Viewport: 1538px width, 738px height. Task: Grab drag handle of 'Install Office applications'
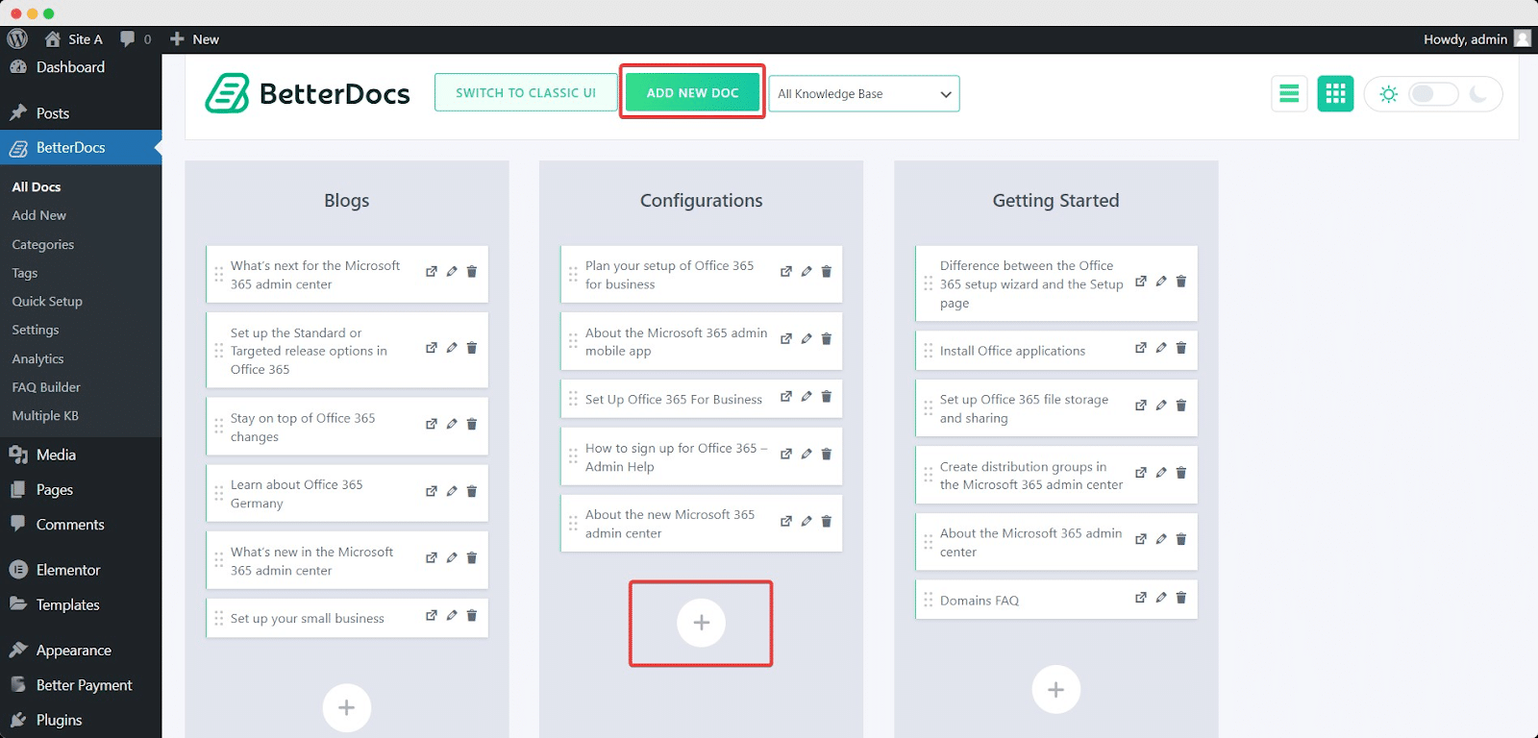coord(929,351)
